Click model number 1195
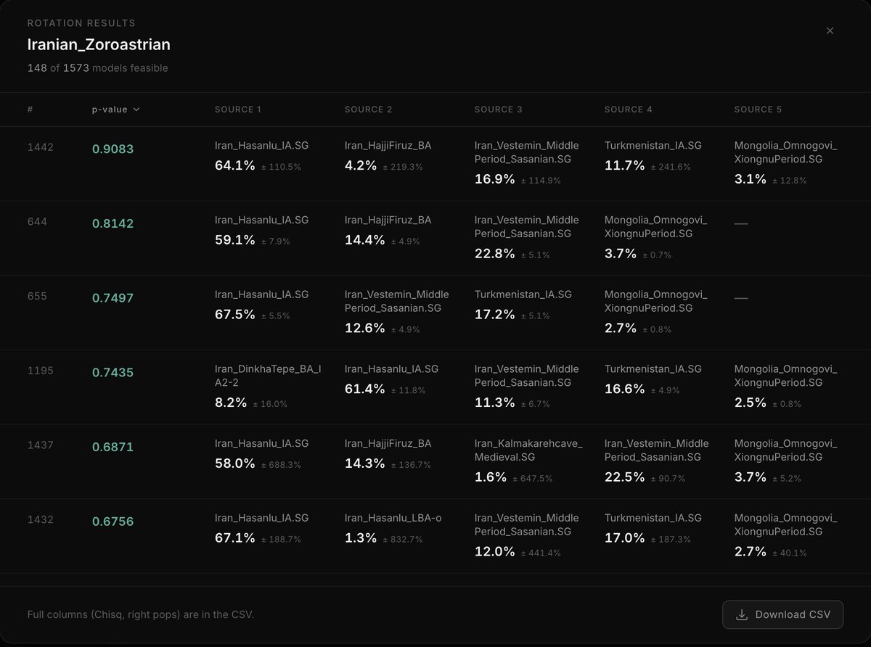The width and height of the screenshot is (871, 647). [x=40, y=371]
